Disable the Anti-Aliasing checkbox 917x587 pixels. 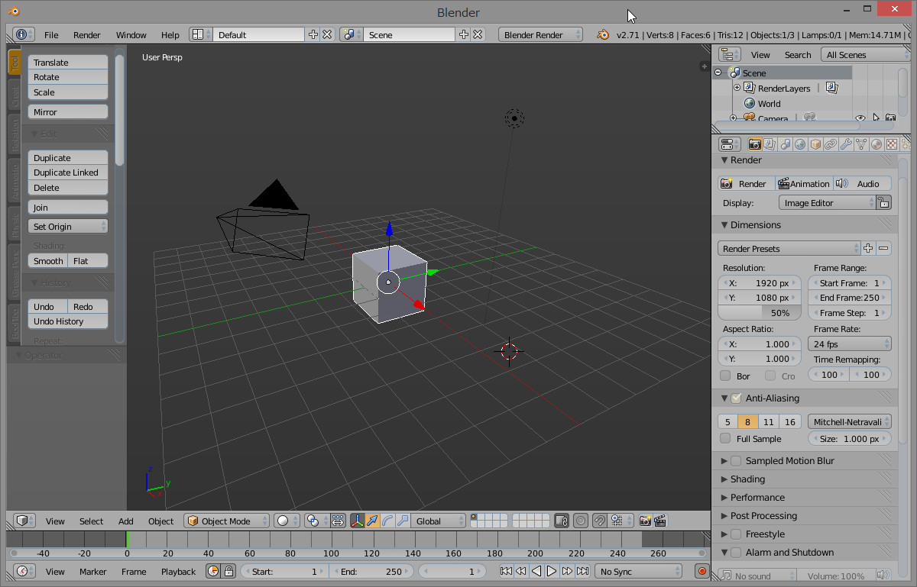click(x=736, y=398)
